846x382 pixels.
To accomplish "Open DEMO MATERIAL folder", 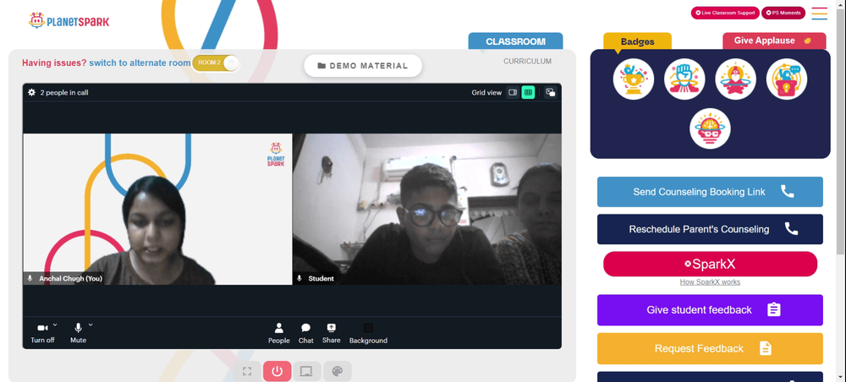I will tap(363, 66).
